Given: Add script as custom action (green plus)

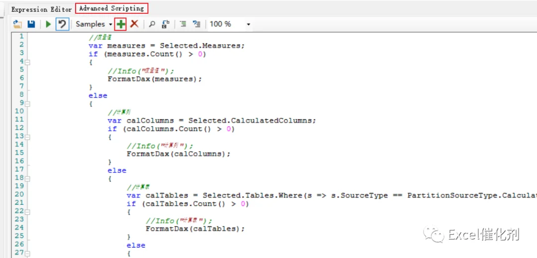Looking at the screenshot, I should [x=120, y=24].
